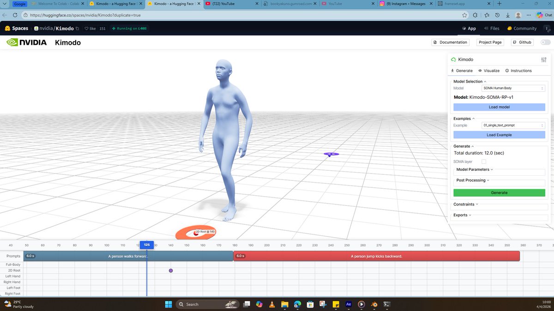Image resolution: width=554 pixels, height=311 pixels.
Task: Open After Effects from the taskbar
Action: pos(349,304)
